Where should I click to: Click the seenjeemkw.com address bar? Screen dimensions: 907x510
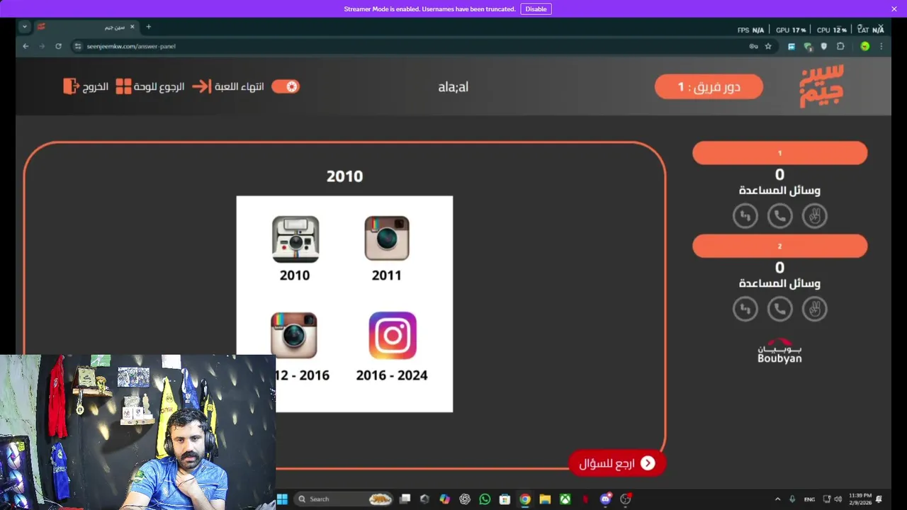click(x=411, y=46)
